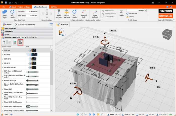Expand the Strong-Bolt® 2 row
Screen dimensions: 176x116
click(2, 81)
